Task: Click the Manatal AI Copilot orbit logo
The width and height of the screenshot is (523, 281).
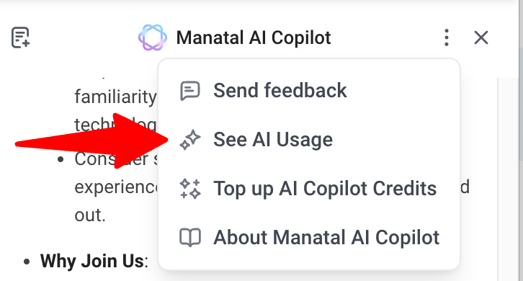Action: [153, 37]
